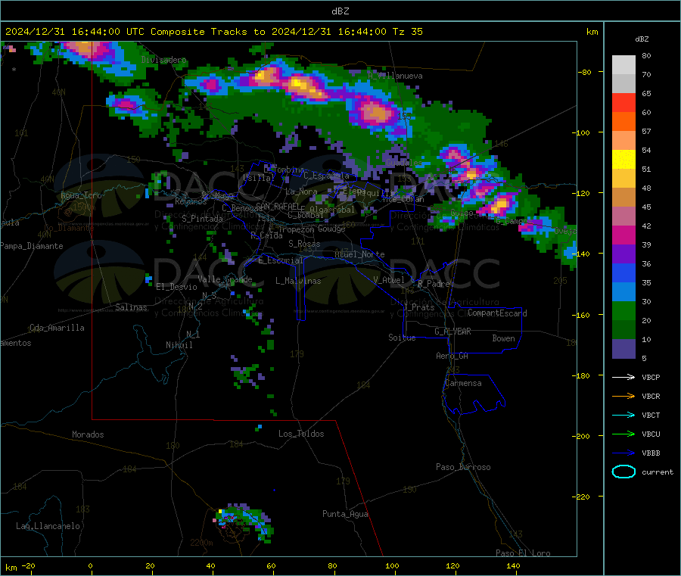Click the Guadales map label
Screen dimensions: 681x576
(x=404, y=163)
